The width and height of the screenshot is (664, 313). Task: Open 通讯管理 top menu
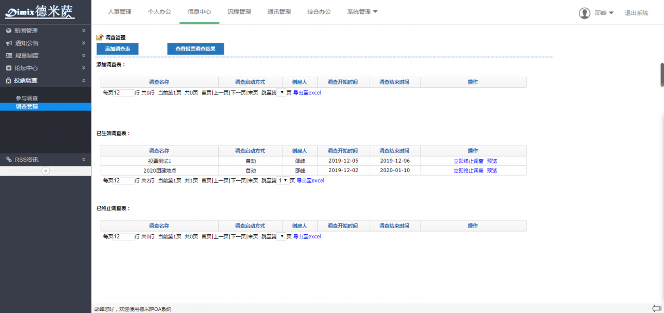click(279, 11)
